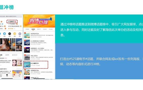This screenshot has height=90, width=143.
Task: Open the 微博热搜 orange banner
Action: (39, 21)
